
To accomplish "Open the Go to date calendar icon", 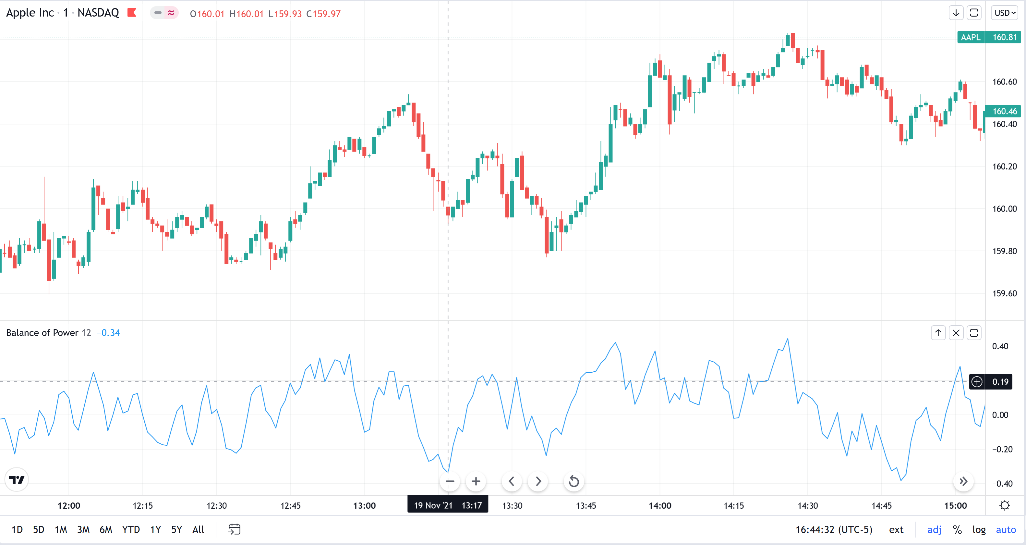I will (x=234, y=529).
